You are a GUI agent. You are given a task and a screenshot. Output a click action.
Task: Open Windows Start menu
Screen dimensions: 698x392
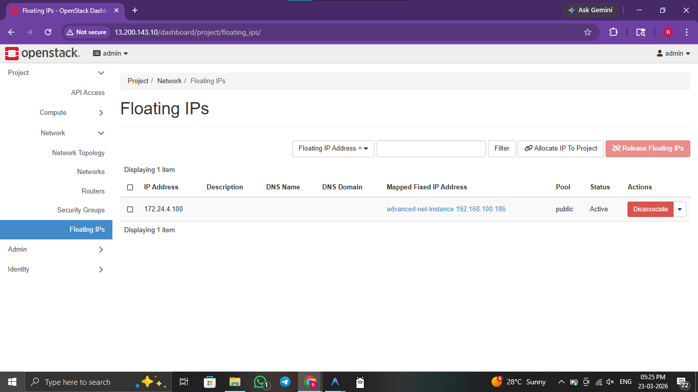click(x=12, y=382)
